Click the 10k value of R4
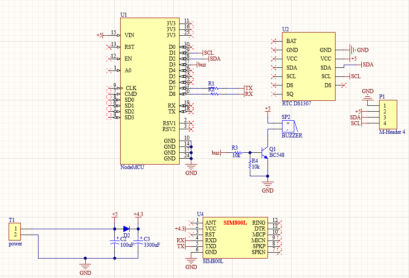This screenshot has height=278, width=409. pyautogui.click(x=256, y=167)
